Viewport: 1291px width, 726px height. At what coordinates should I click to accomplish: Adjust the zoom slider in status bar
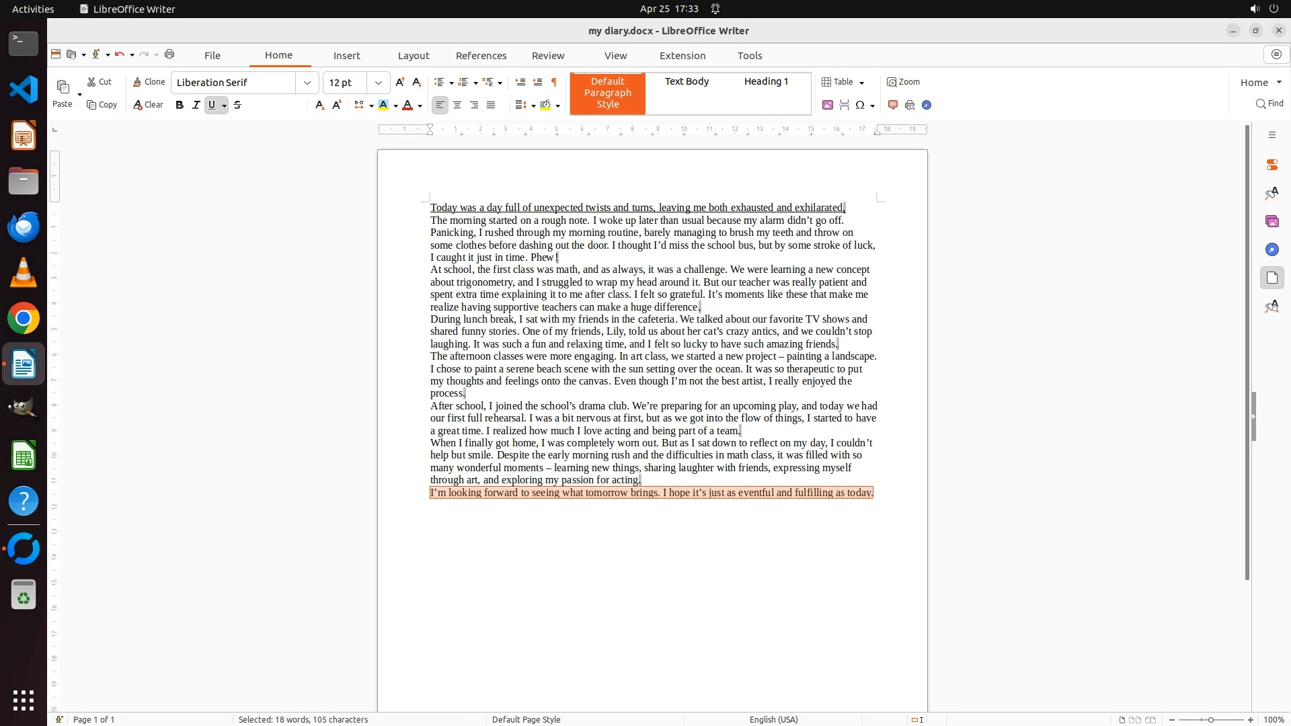point(1211,720)
